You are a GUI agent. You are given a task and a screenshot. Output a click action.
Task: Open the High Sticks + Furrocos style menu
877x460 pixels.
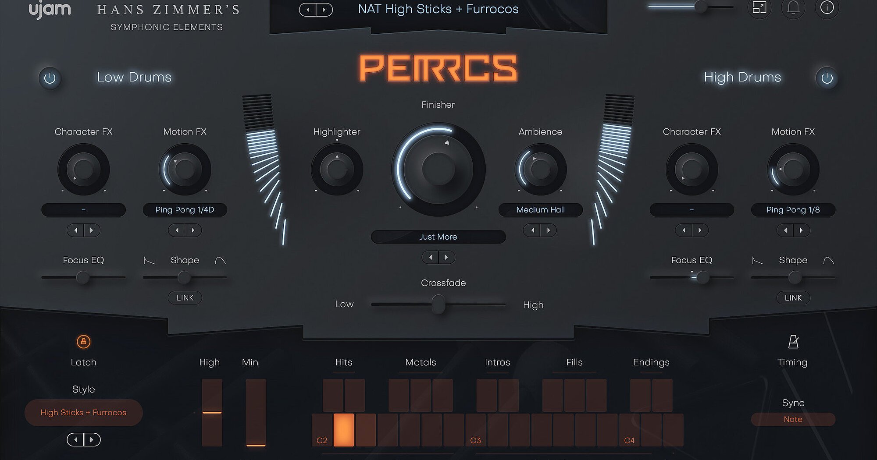83,412
